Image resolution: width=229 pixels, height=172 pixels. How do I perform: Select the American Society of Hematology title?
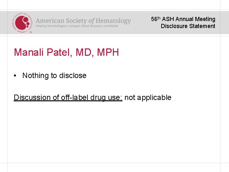coord(83,21)
